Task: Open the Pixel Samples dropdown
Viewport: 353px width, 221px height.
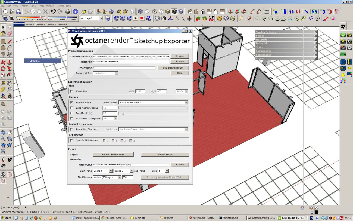Action: 119,177
